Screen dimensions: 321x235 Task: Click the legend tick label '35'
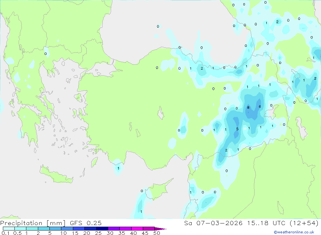122,233
